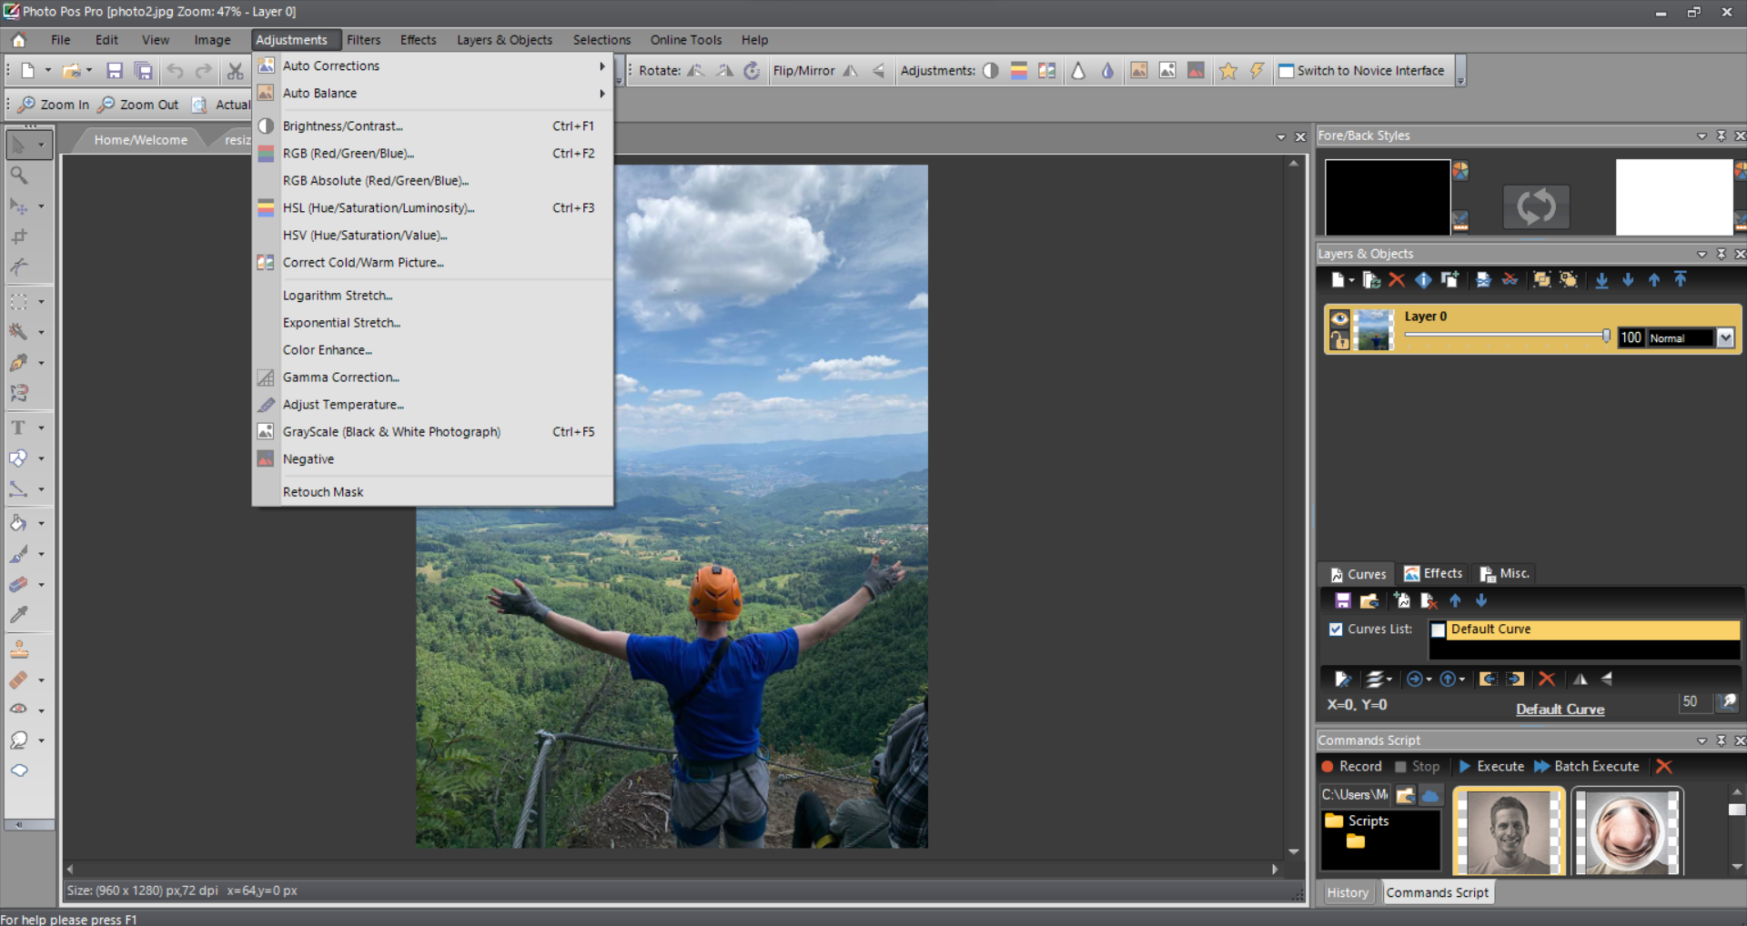Open the new layer dropdown arrow

(1351, 280)
